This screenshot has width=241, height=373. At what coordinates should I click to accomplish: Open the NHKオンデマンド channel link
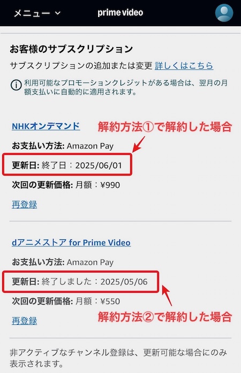[x=46, y=126]
